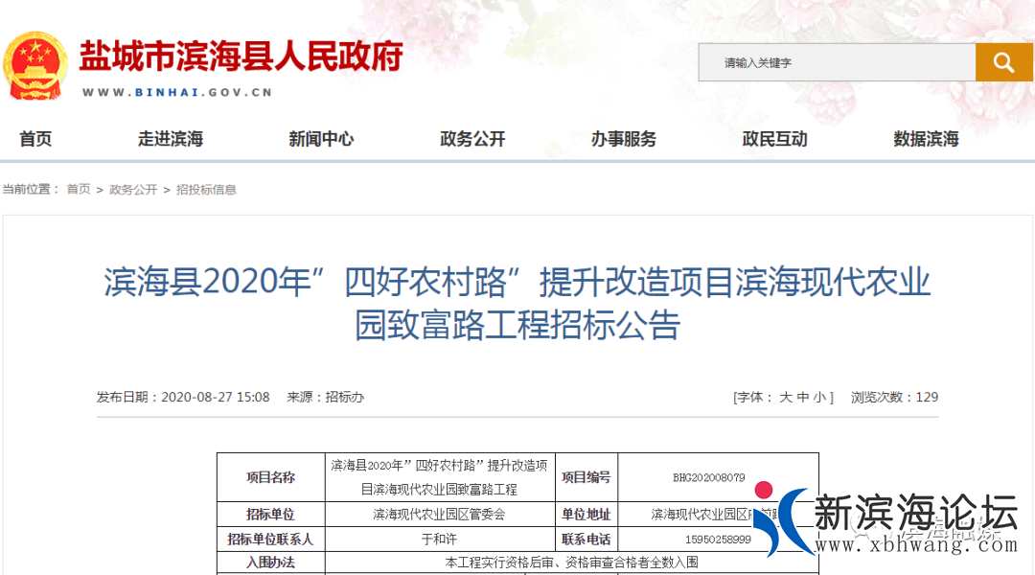This screenshot has width=1035, height=575.
Task: Click the search magnifier icon
Action: (1003, 61)
